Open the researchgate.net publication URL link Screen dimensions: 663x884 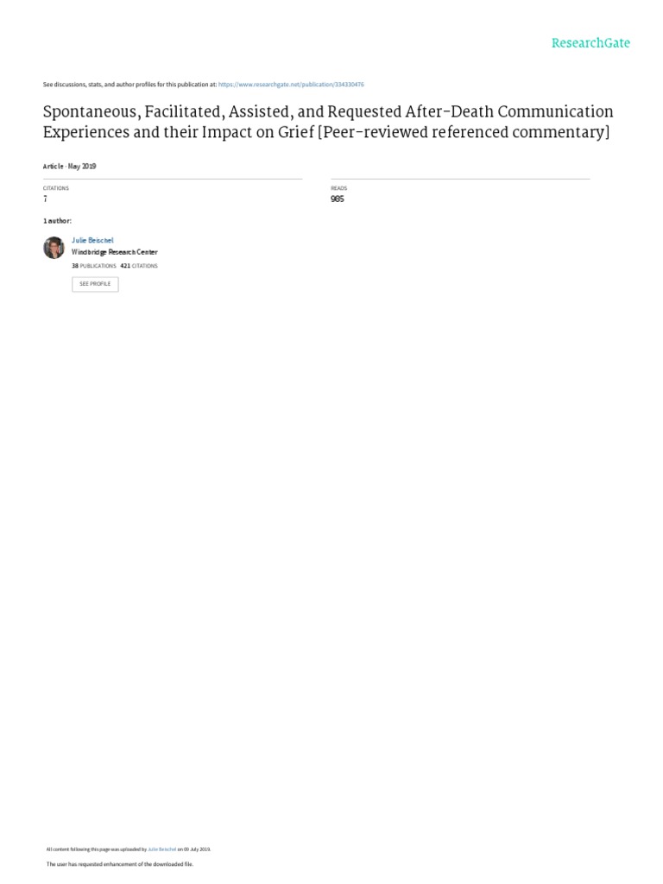pos(291,85)
